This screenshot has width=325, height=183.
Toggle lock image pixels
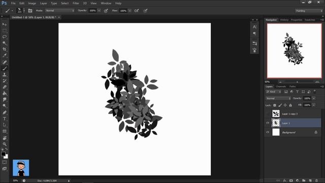pyautogui.click(x=280, y=105)
